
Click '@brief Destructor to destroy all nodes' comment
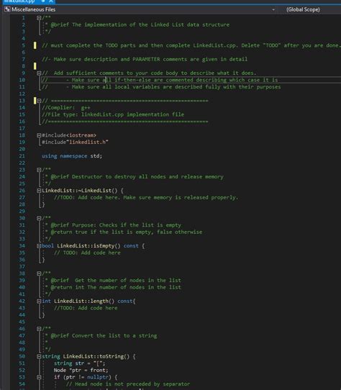click(x=137, y=176)
